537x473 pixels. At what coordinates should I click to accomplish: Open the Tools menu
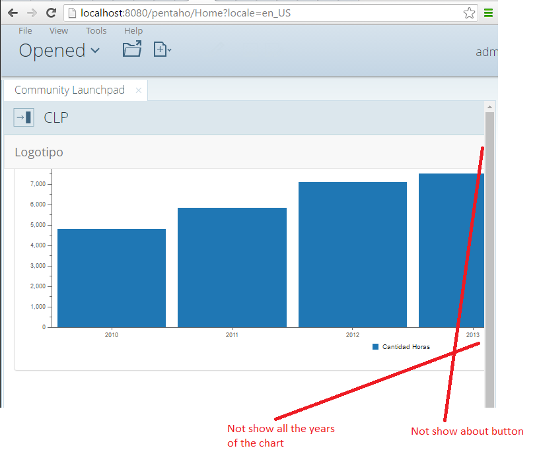click(96, 31)
